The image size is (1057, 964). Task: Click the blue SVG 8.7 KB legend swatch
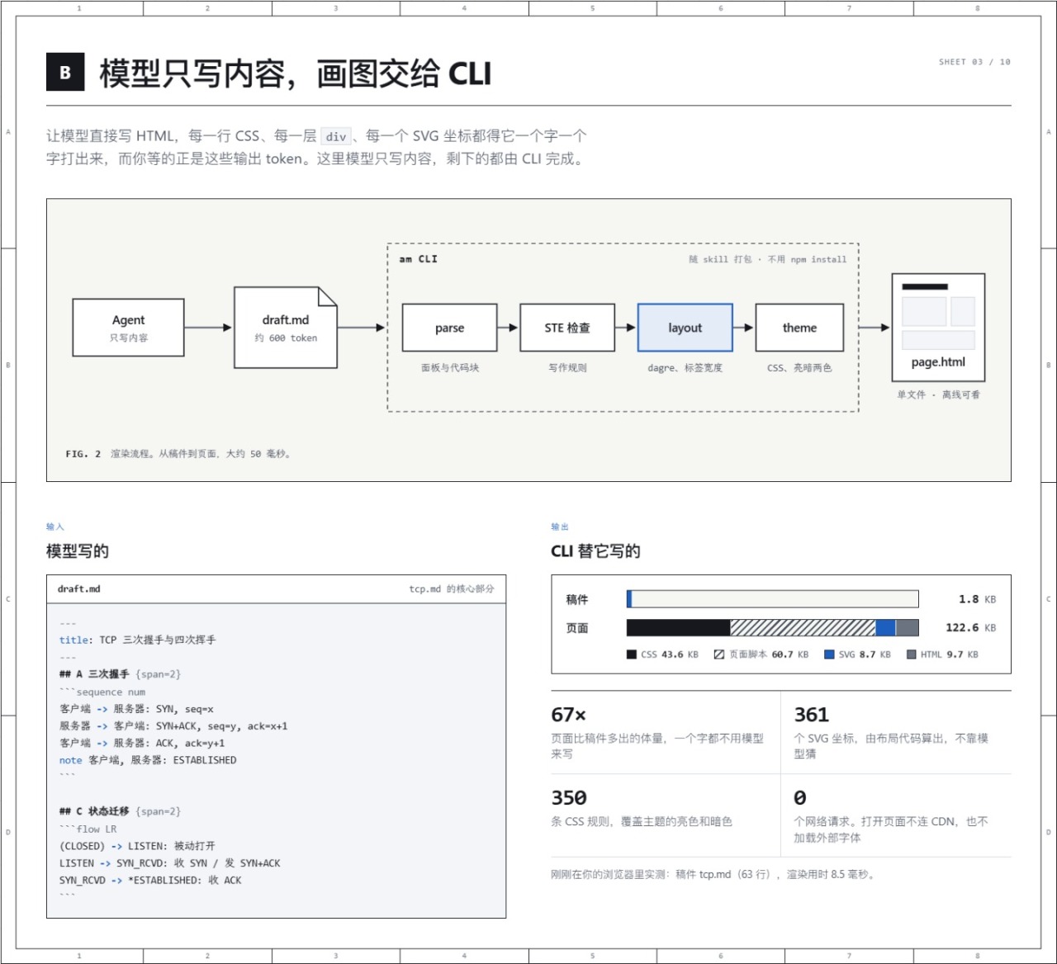pyautogui.click(x=829, y=654)
